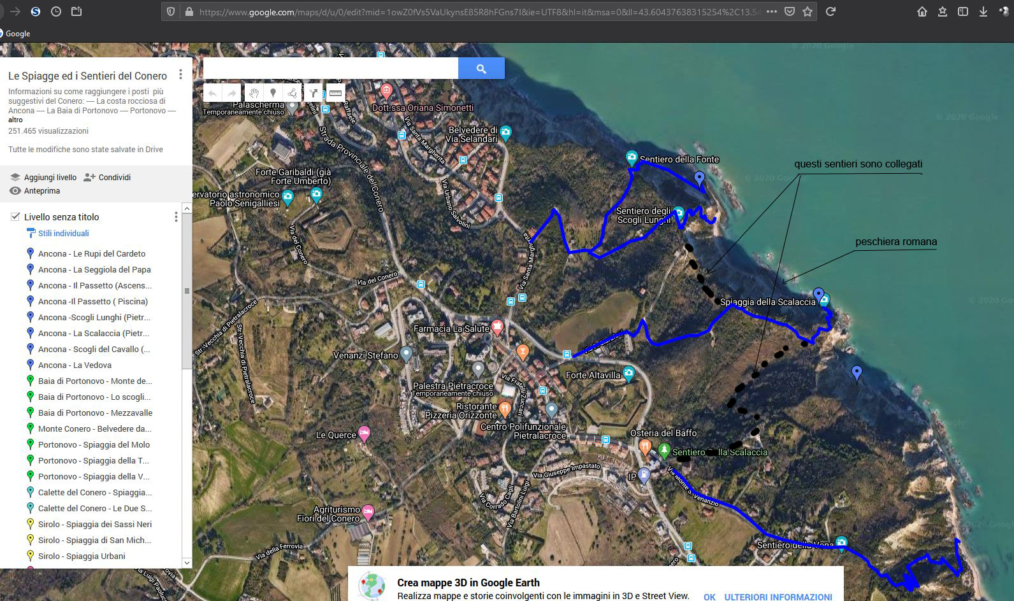Screen dimensions: 1014x601
Task: Click the tracking protection shield icon
Action: pyautogui.click(x=170, y=11)
